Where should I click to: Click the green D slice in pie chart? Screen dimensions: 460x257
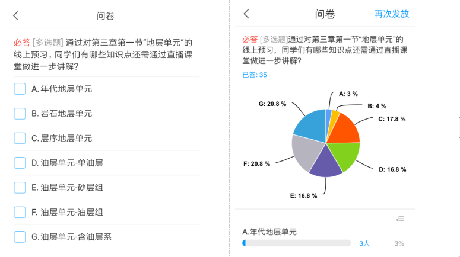click(x=345, y=155)
